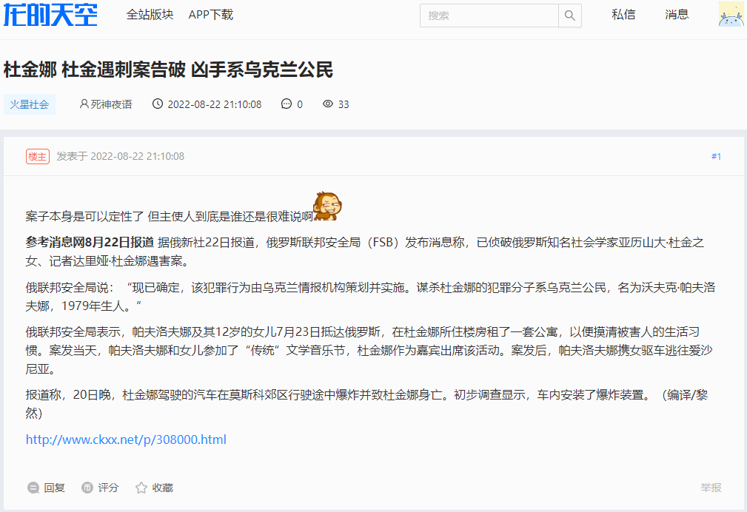Click the 收藏 favorite label
Image resolution: width=747 pixels, height=512 pixels.
coord(162,488)
